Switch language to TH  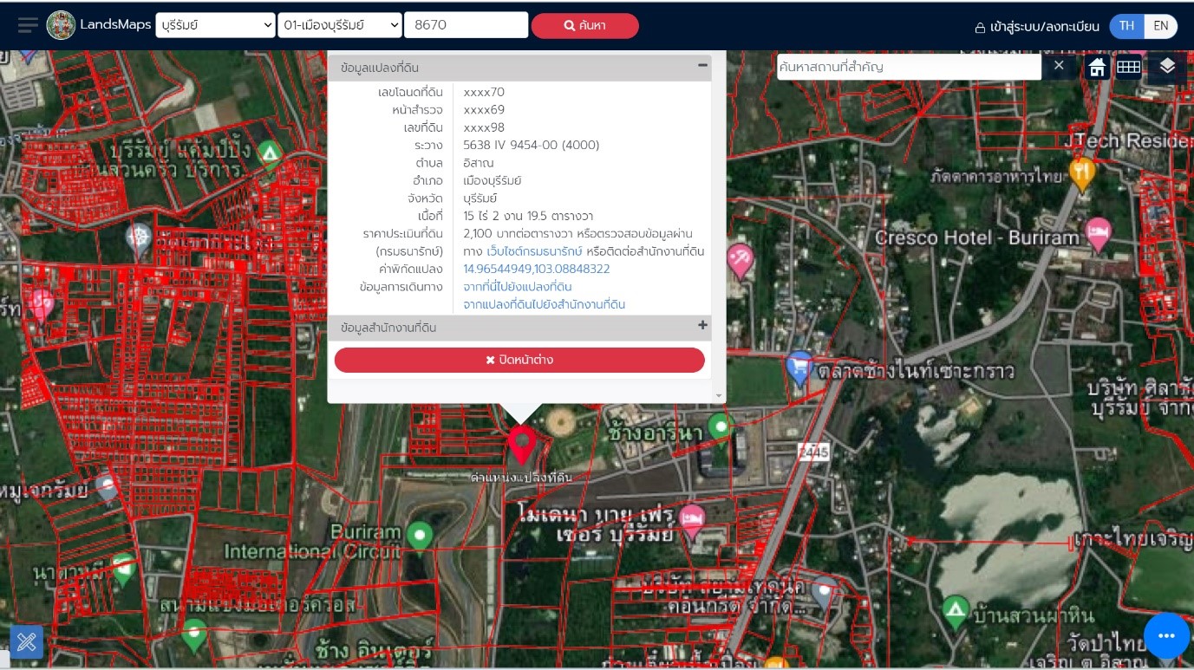click(1126, 26)
